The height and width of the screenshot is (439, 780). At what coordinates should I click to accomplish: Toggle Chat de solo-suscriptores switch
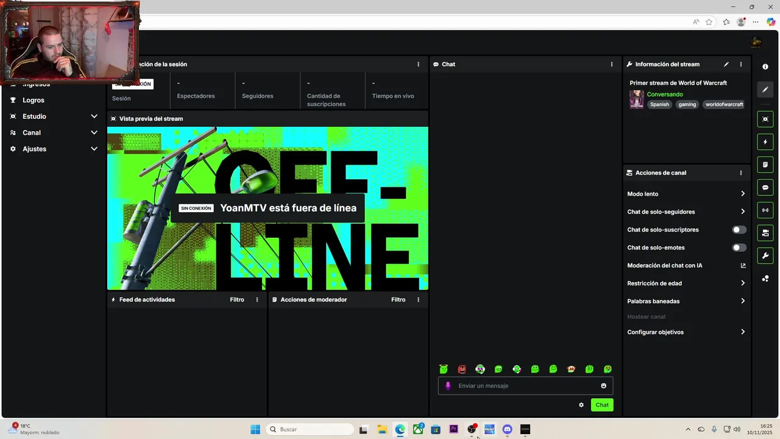click(739, 230)
